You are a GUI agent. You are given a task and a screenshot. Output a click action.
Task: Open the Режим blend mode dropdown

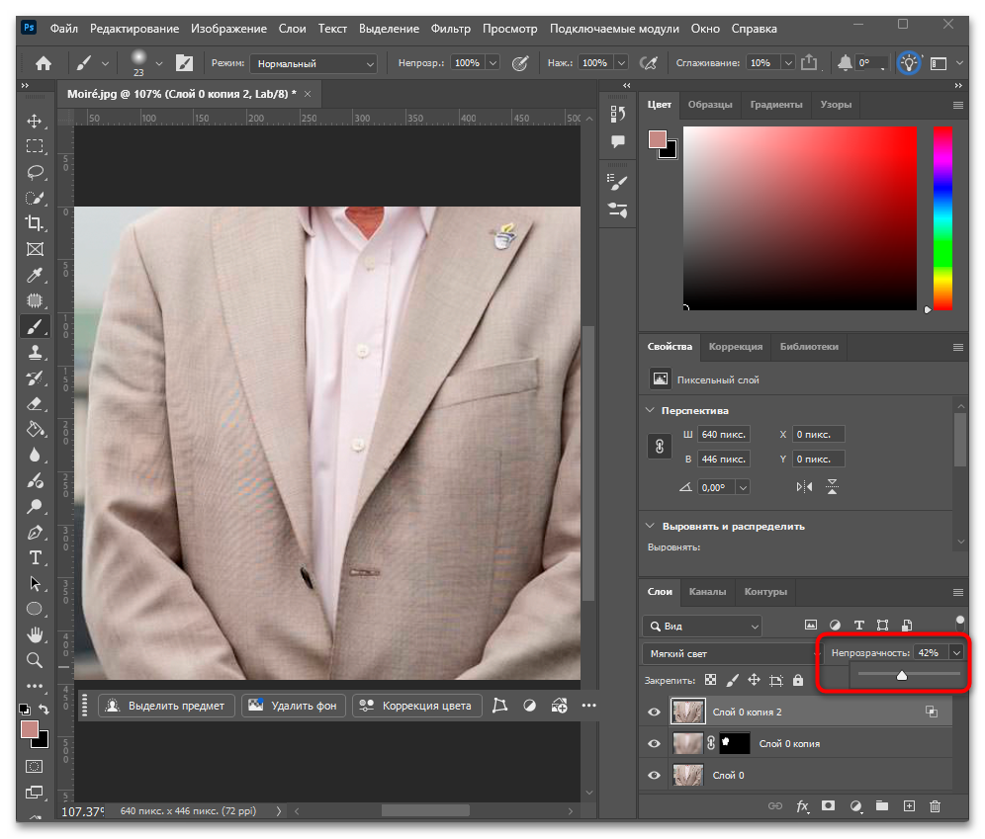tap(313, 63)
